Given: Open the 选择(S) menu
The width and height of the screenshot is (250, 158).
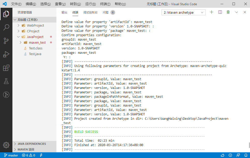Looking at the screenshot, I should point(46,4).
